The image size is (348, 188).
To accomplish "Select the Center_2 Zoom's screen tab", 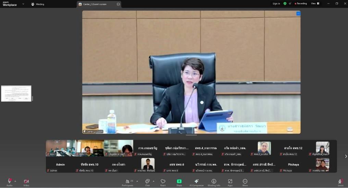I will click(97, 4).
